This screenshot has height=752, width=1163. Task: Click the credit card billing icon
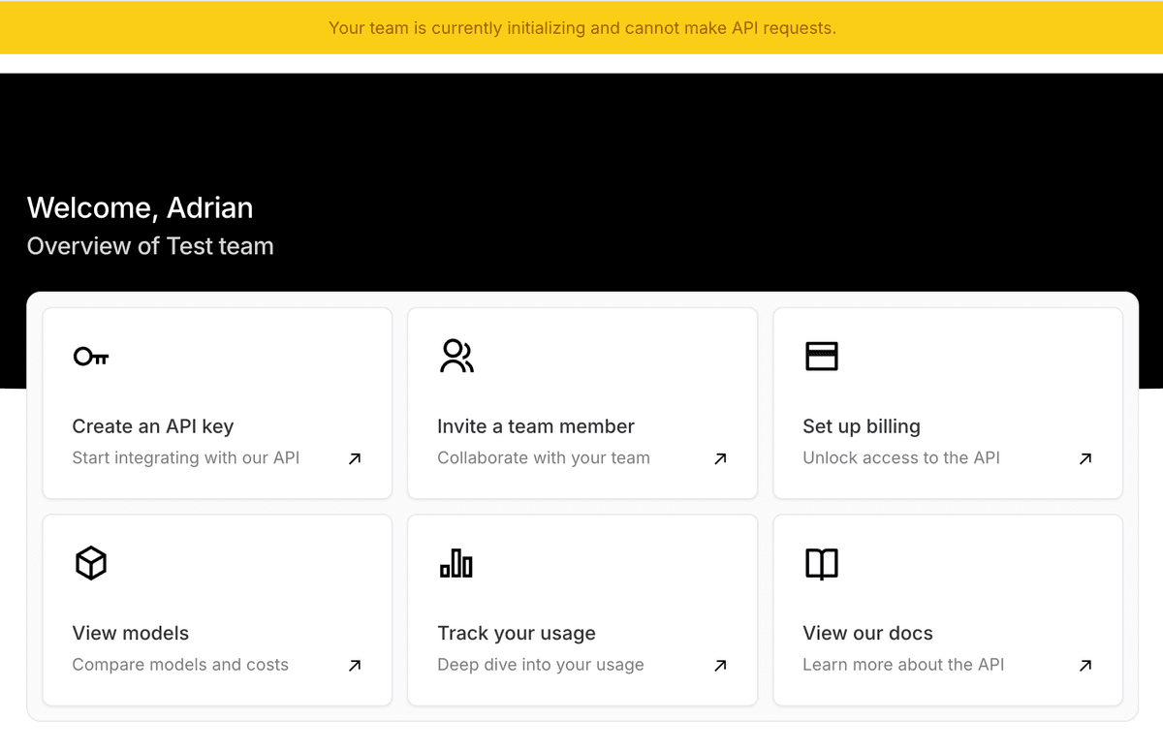[821, 356]
